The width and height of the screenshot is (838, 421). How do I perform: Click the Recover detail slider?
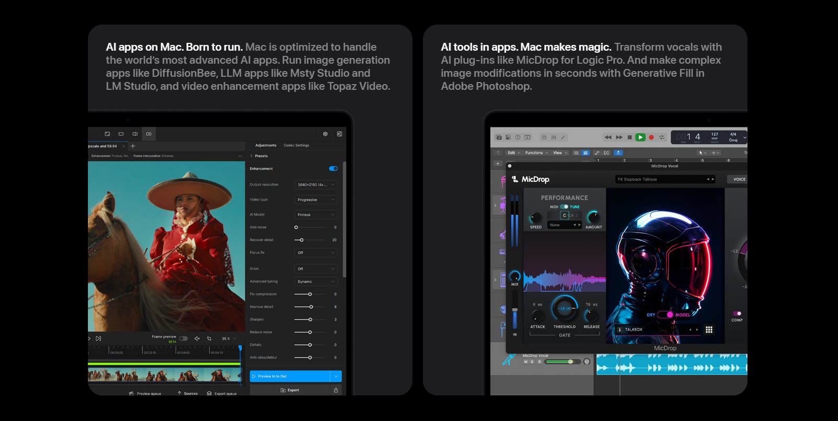click(311, 240)
